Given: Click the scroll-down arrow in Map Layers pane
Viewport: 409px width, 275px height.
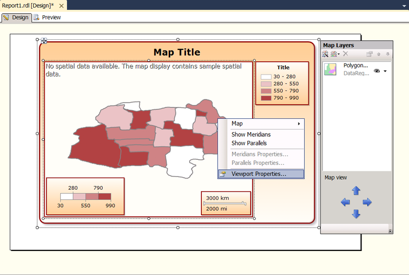Looking at the screenshot, I should [x=390, y=231].
